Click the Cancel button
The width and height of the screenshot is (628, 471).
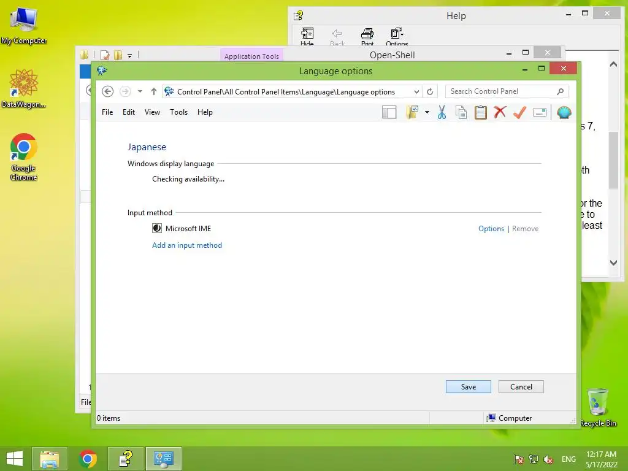[521, 387]
